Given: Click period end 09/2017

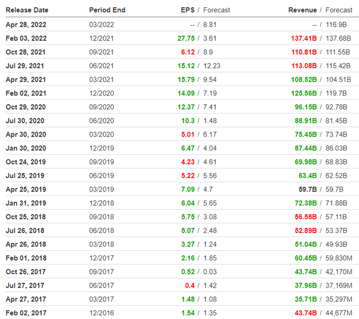Looking at the screenshot, I should pos(101,271).
